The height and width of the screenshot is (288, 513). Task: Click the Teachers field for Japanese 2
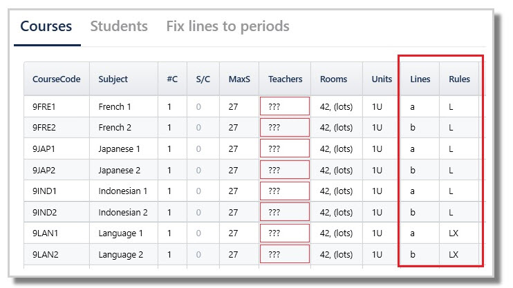click(285, 170)
